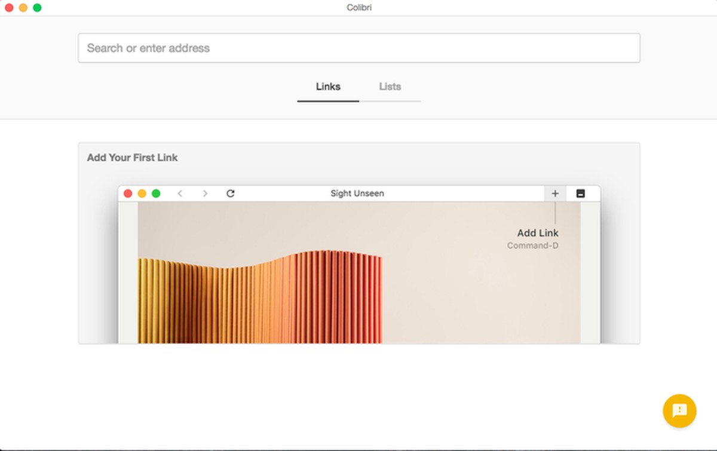Click the black panel icon beside the plus

click(580, 194)
